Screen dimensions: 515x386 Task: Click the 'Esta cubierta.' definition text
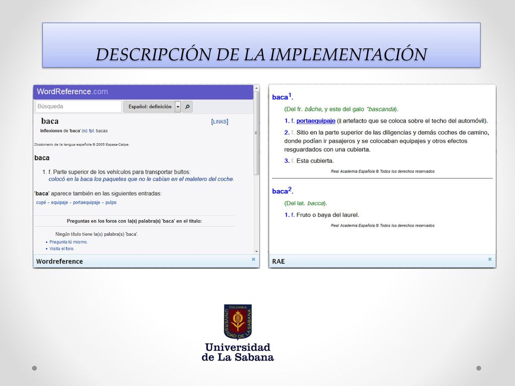[315, 161]
